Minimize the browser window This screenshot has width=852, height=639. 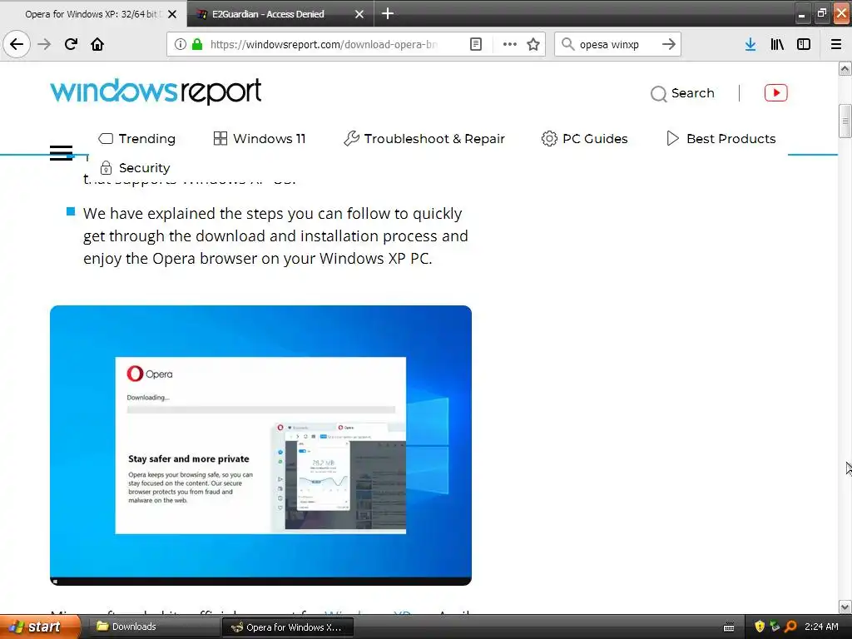[801, 13]
